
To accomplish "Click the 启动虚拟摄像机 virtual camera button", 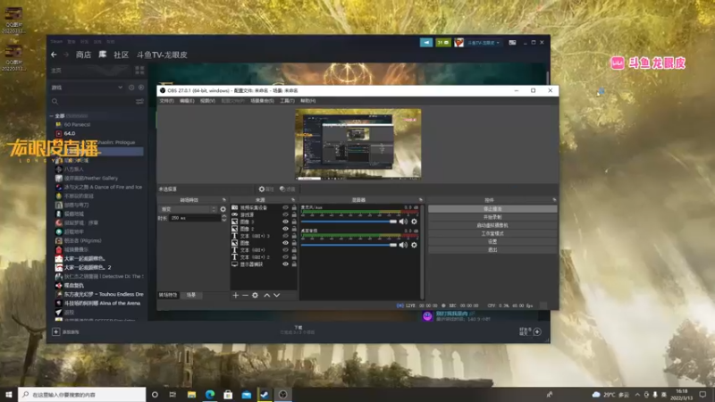I will [x=492, y=225].
